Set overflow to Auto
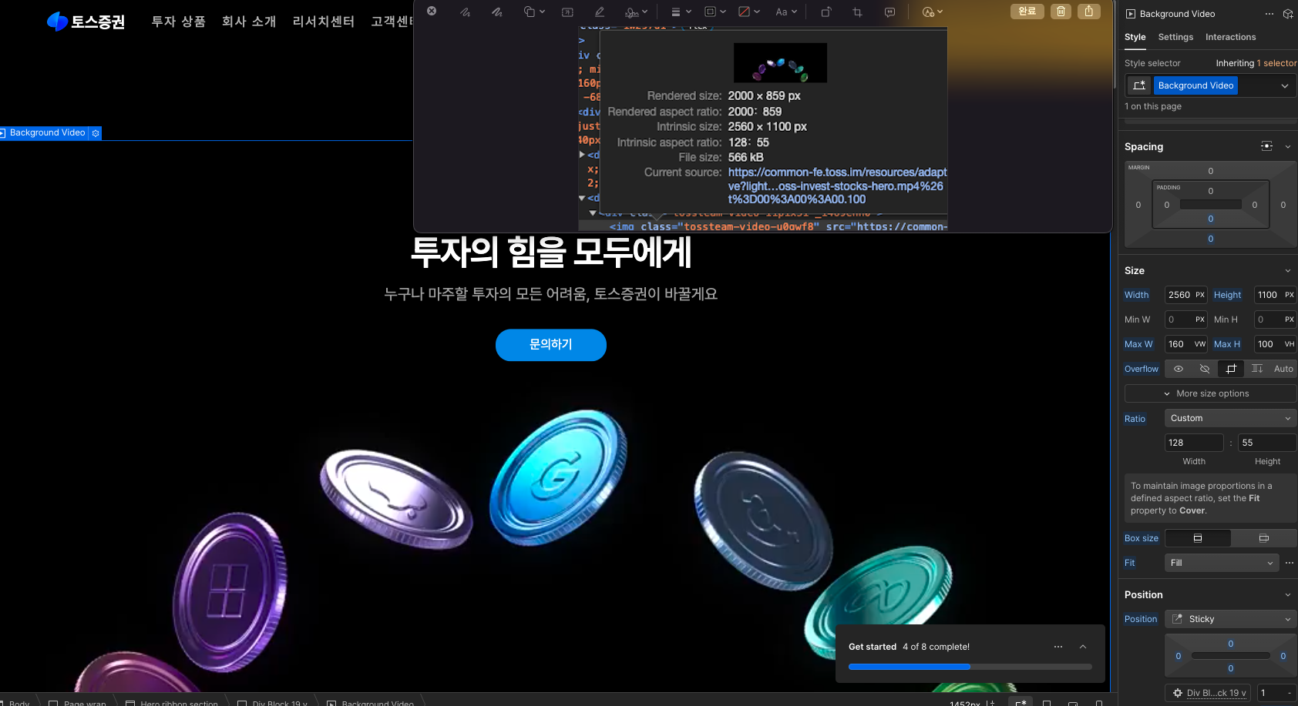The image size is (1298, 706). pyautogui.click(x=1283, y=369)
